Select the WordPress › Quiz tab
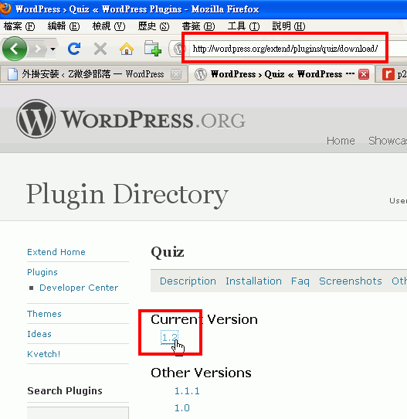Screen dimensions: 407x419 [x=281, y=74]
